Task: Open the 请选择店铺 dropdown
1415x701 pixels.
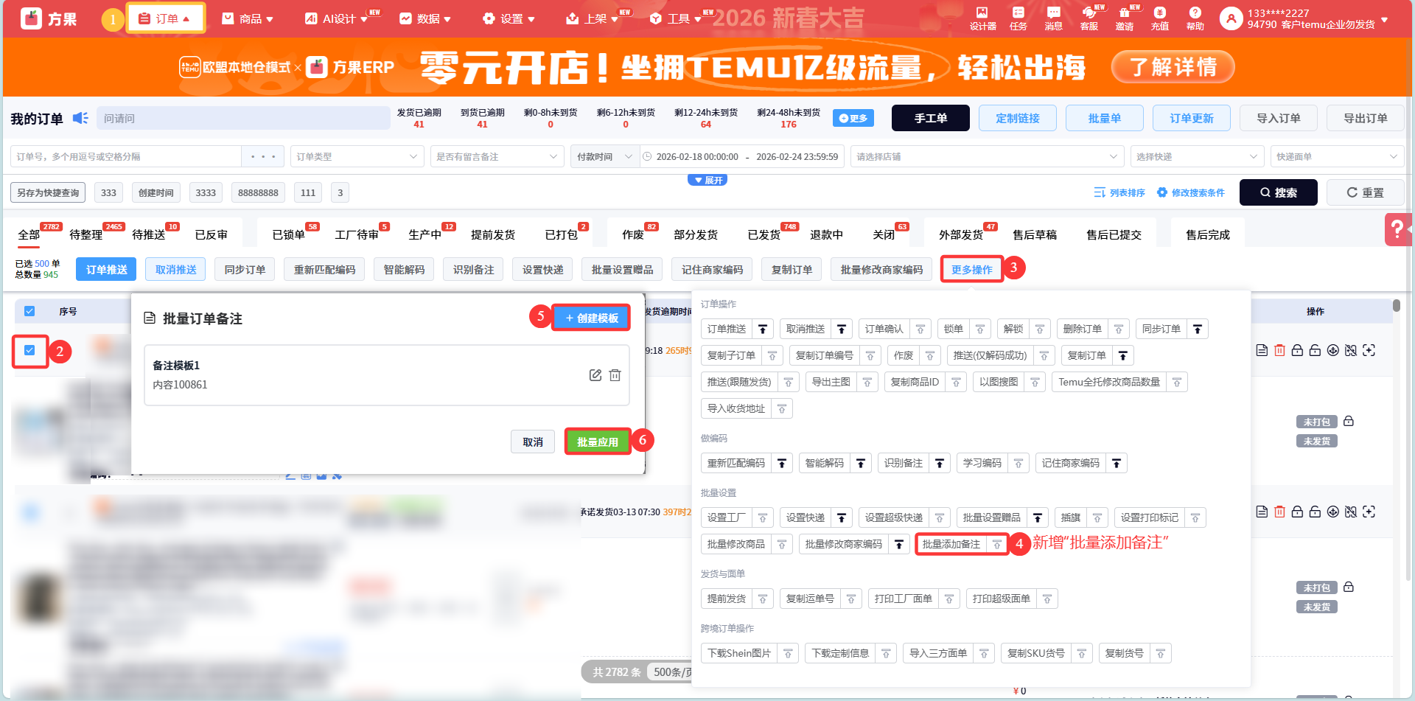Action: pyautogui.click(x=987, y=156)
